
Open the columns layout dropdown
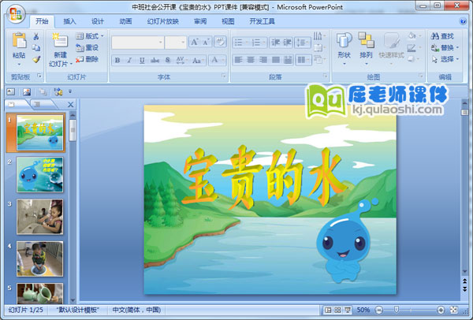[304, 60]
